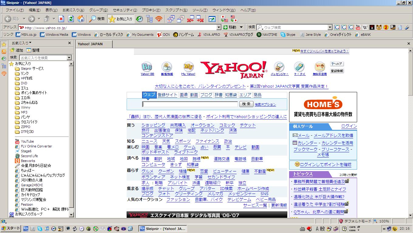Click the RSS feed orange toolbar icon
The width and height of the screenshot is (413, 233).
point(159,19)
